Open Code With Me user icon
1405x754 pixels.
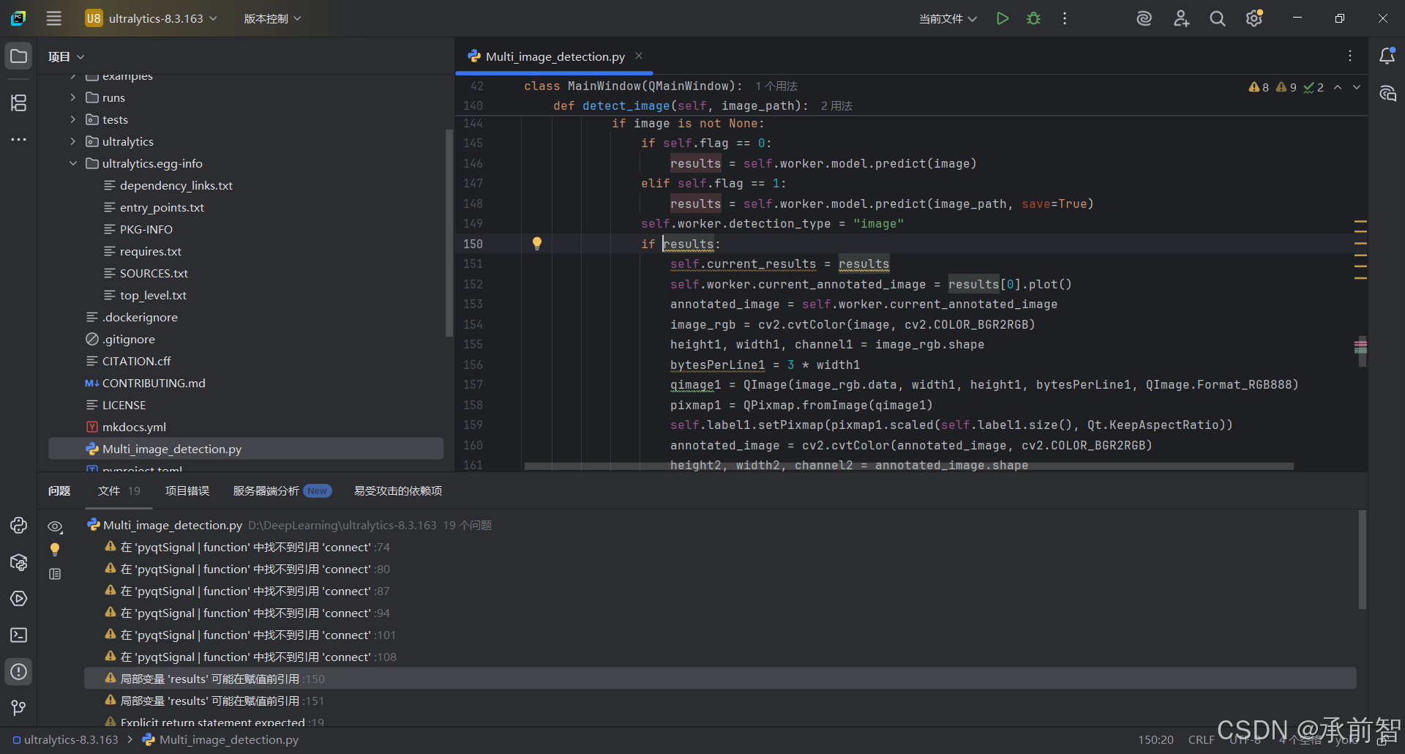pyautogui.click(x=1181, y=18)
